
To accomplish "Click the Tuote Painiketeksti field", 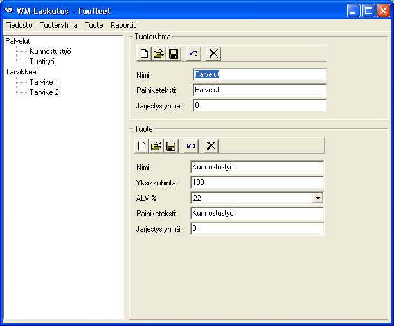I will [x=257, y=213].
